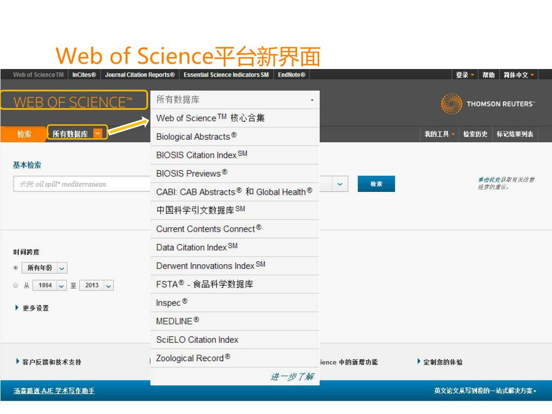Click 帮助 in the top bar
Image resolution: width=552 pixels, height=414 pixels.
tap(488, 75)
